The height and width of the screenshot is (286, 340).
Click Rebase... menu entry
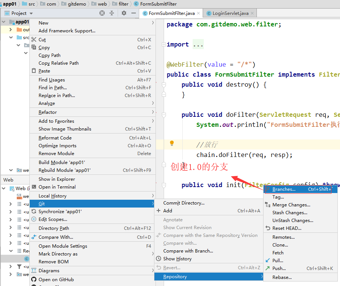[301, 277]
